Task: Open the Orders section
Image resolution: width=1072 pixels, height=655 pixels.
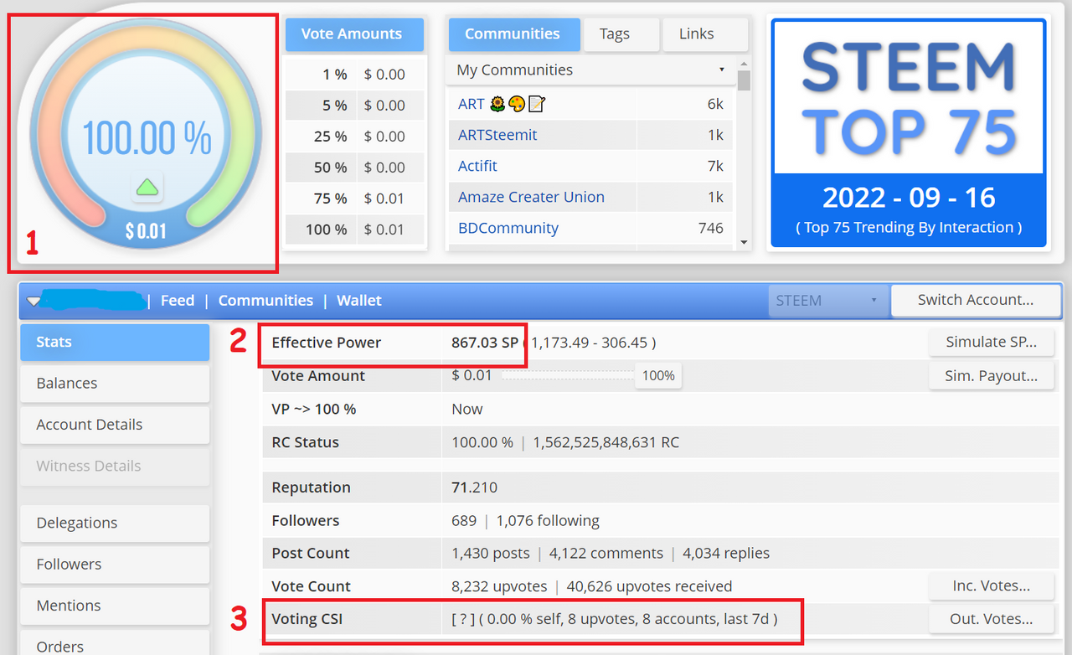Action: (x=115, y=643)
